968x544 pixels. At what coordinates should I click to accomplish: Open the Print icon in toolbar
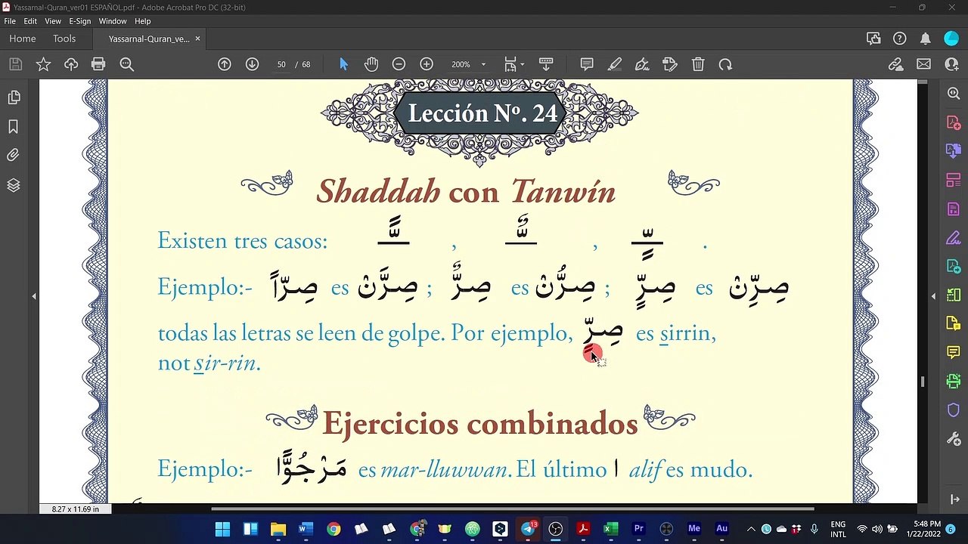click(x=98, y=64)
